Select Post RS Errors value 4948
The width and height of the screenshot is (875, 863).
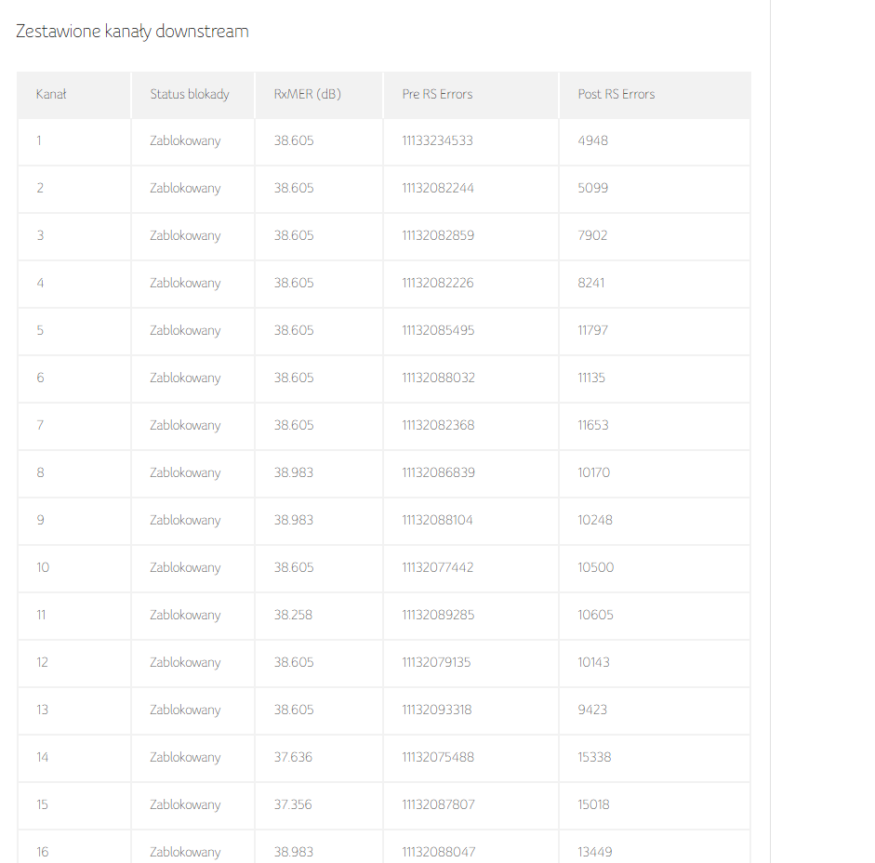pos(593,140)
